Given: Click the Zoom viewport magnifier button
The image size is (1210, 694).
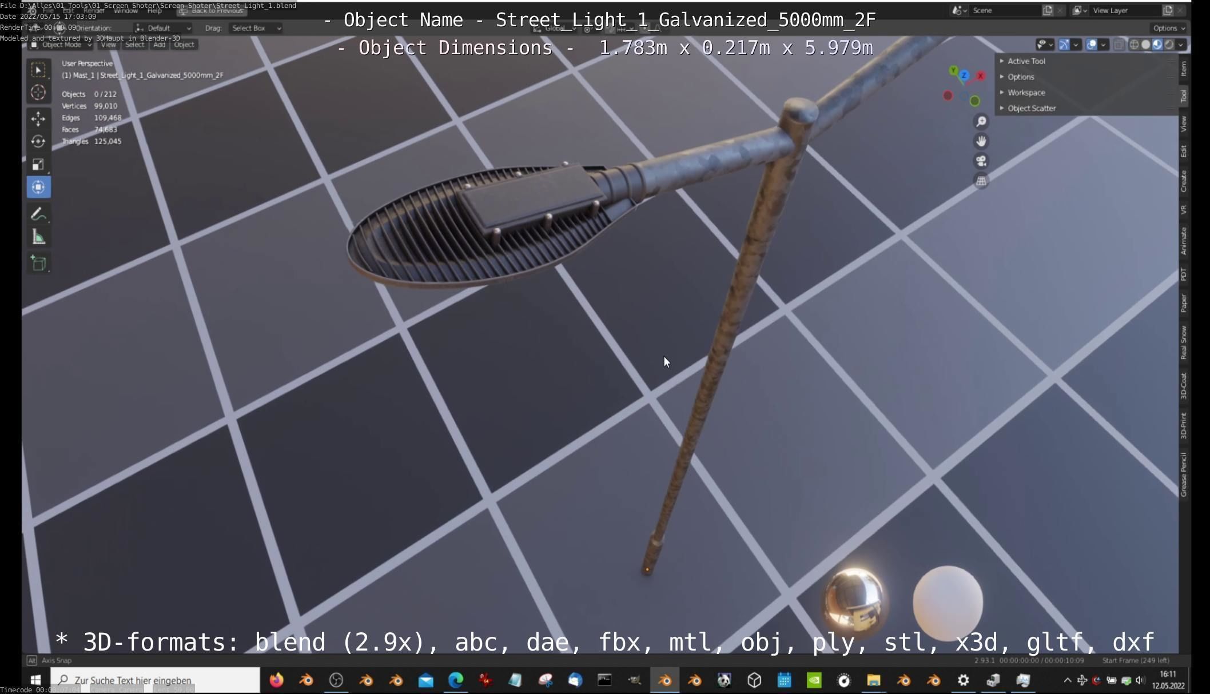Looking at the screenshot, I should click(x=981, y=121).
